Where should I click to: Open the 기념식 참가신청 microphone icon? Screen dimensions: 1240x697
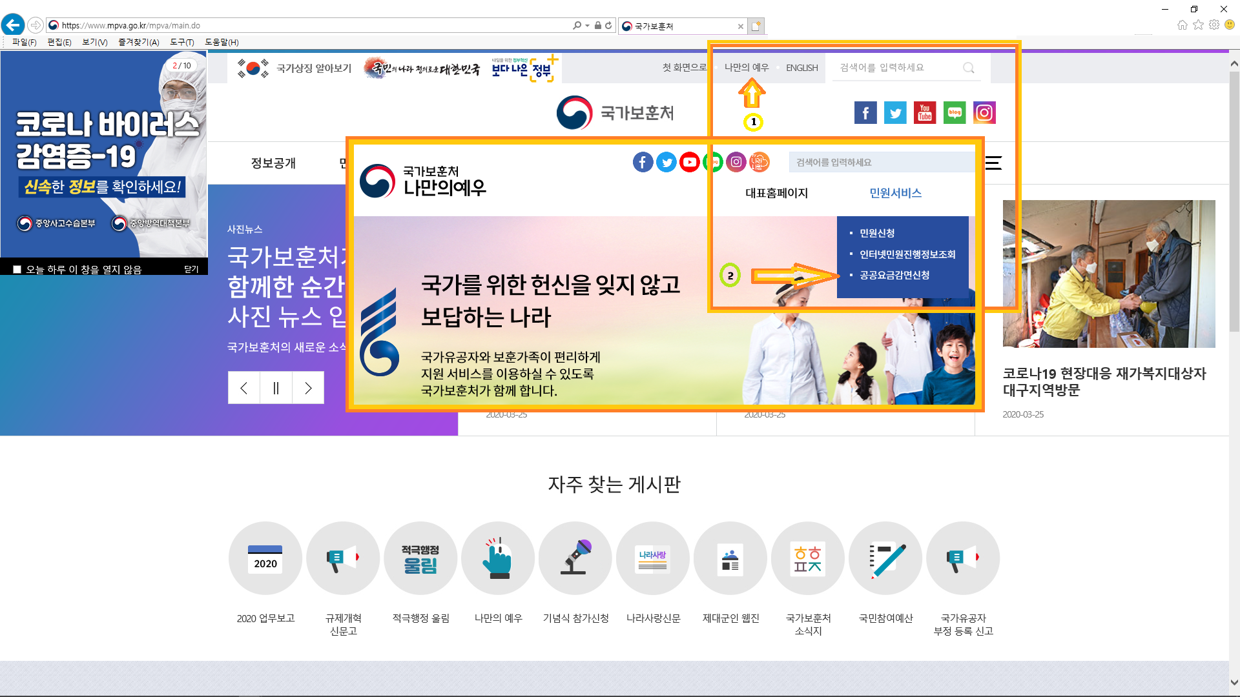click(x=575, y=558)
